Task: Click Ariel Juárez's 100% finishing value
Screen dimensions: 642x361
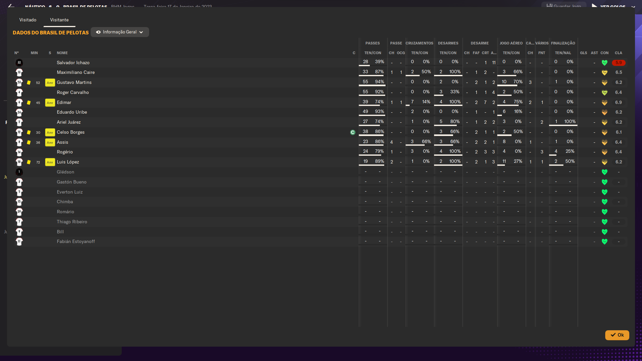Action: pyautogui.click(x=570, y=121)
